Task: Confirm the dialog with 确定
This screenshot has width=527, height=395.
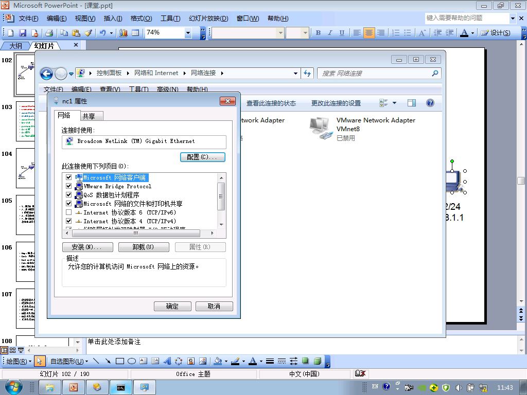Action: click(172, 306)
